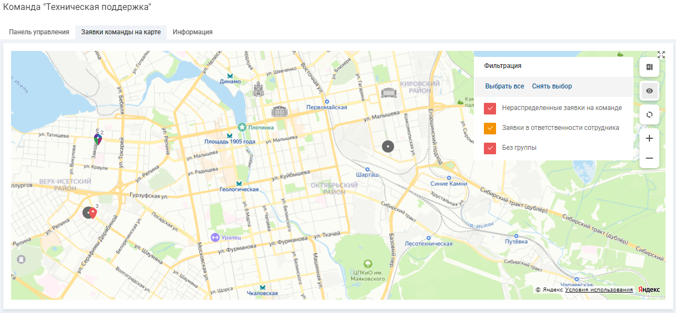Click the multicolored cluster pin labeled 2
676x313 pixels.
(98, 139)
